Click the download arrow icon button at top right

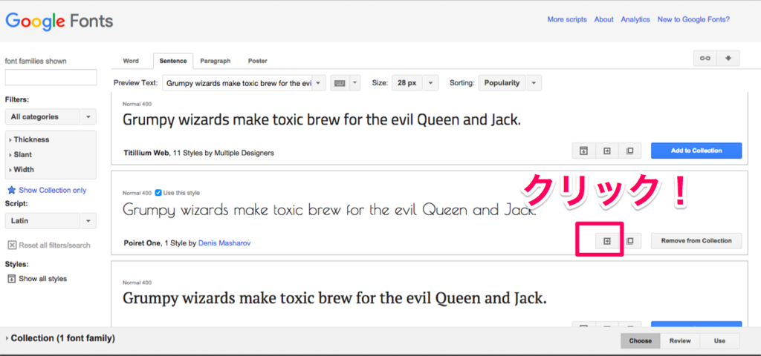pyautogui.click(x=728, y=58)
